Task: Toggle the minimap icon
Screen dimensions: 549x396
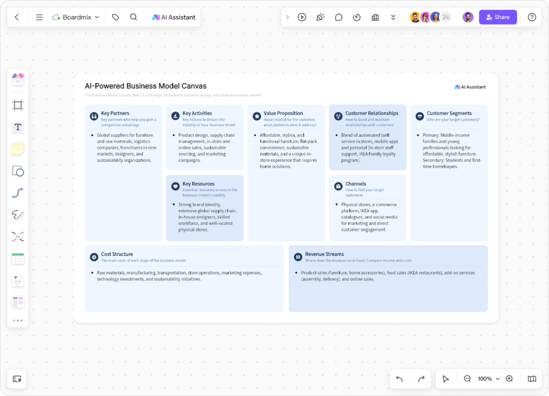Action: pos(532,379)
